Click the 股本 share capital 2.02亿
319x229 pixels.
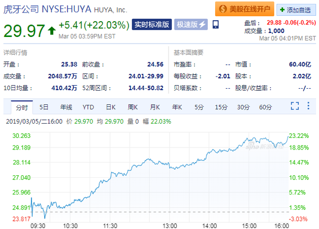[302, 76]
